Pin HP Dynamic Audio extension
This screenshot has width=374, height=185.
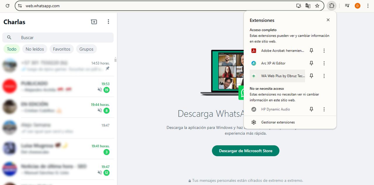[311, 109]
